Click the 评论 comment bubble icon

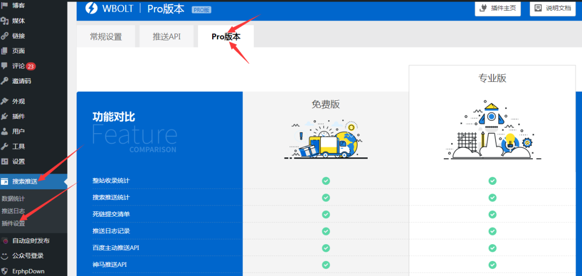tap(4, 66)
